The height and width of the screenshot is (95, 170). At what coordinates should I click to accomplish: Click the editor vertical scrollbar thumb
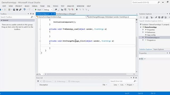click(137, 47)
